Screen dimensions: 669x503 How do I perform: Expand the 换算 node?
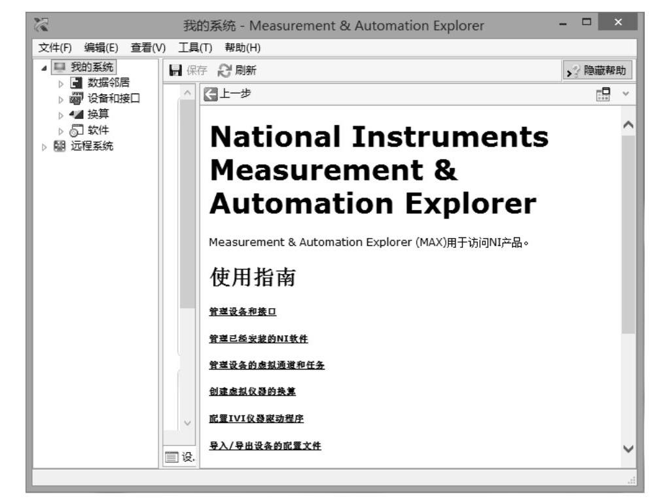pos(61,115)
